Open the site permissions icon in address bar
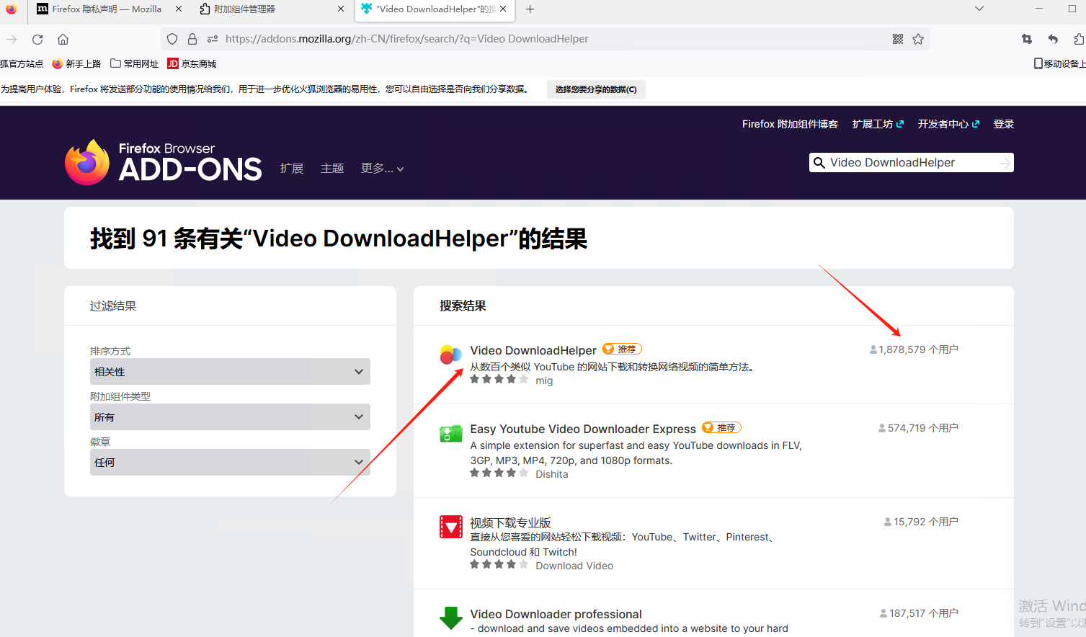Screen dimensions: 1086x637 (x=213, y=39)
